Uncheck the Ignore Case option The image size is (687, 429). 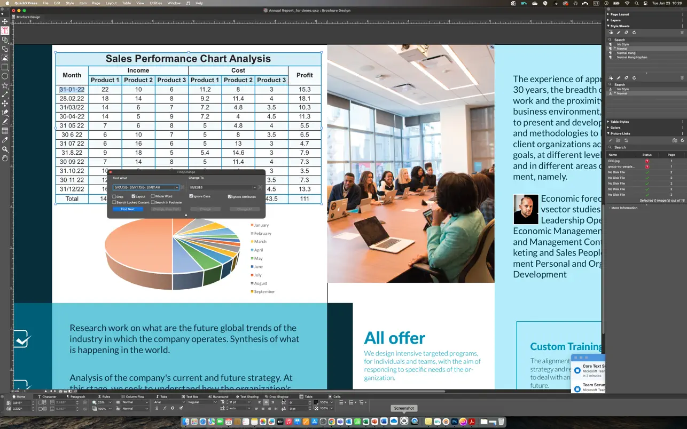coord(191,196)
